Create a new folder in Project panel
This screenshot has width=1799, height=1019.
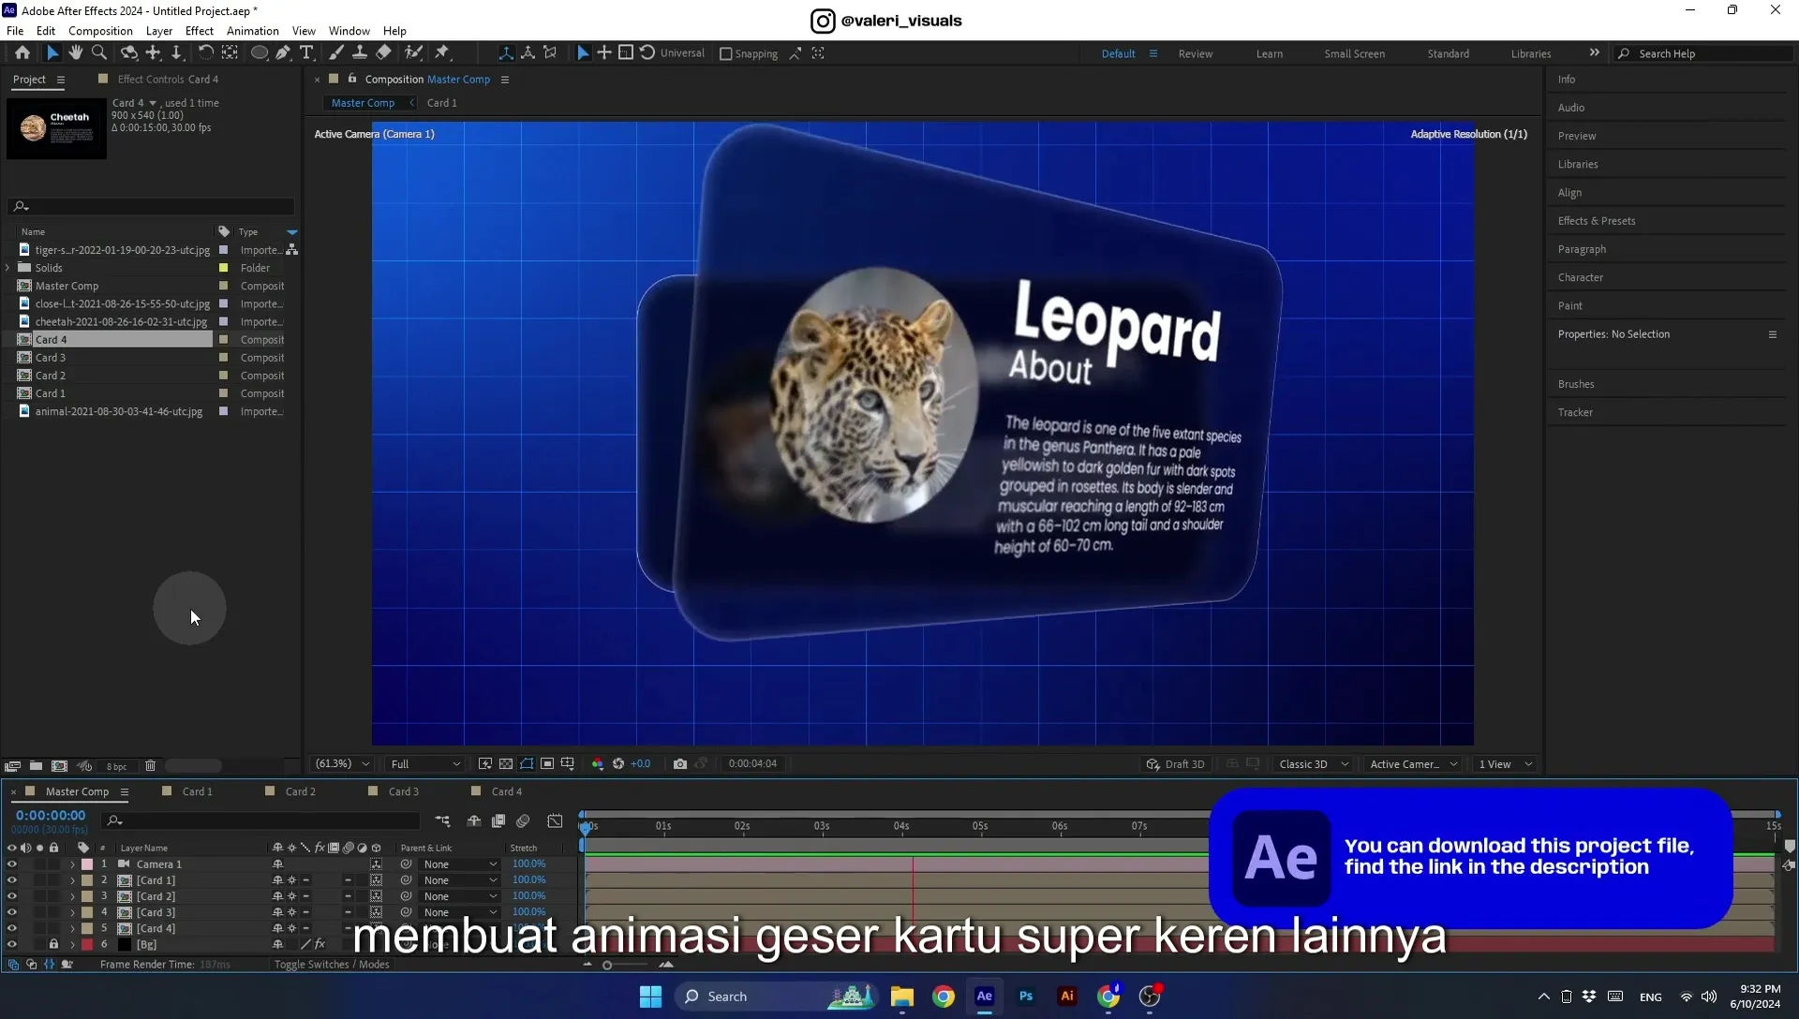36,766
